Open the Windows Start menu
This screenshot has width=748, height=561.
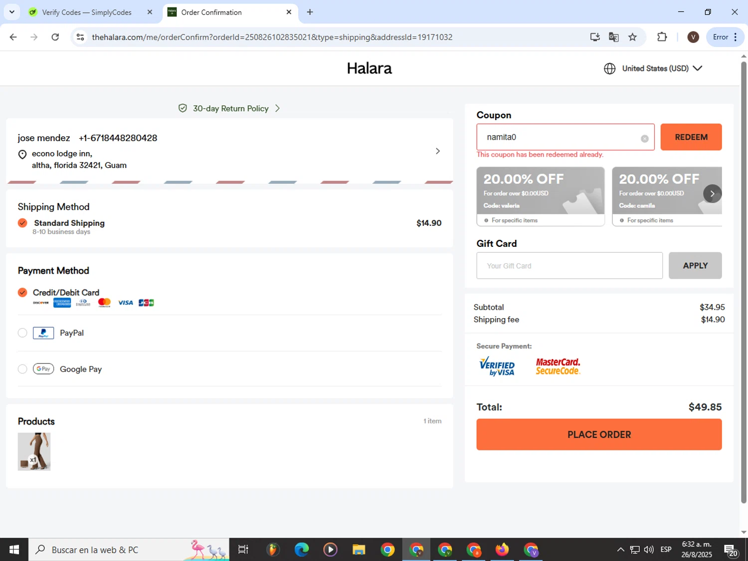click(14, 550)
